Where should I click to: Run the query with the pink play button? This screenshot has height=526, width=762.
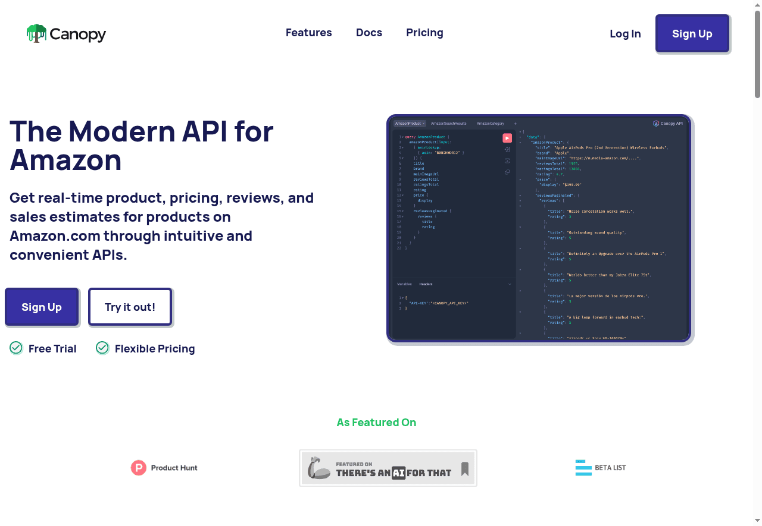coord(507,138)
